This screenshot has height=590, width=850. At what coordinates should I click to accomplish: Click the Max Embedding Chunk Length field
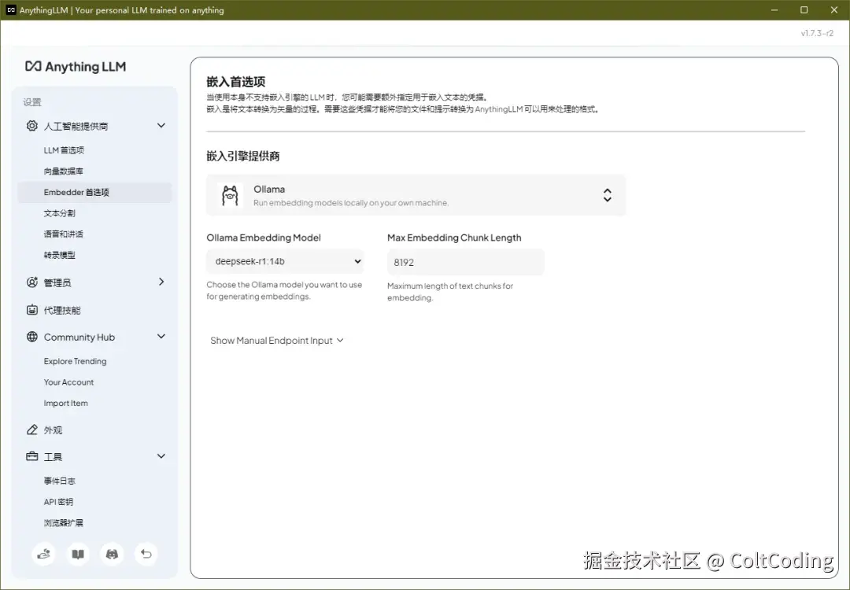tap(464, 260)
